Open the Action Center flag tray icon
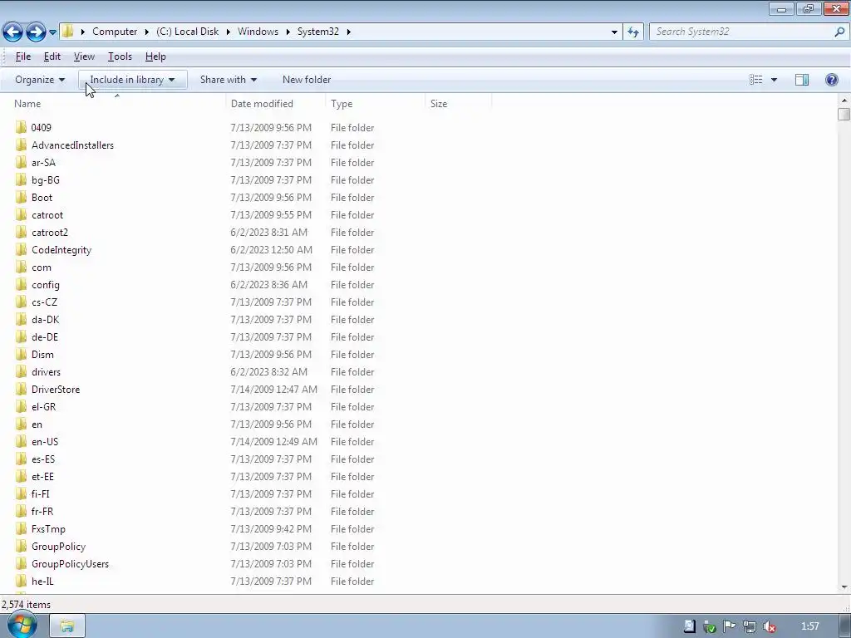Image resolution: width=851 pixels, height=638 pixels. pos(730,626)
